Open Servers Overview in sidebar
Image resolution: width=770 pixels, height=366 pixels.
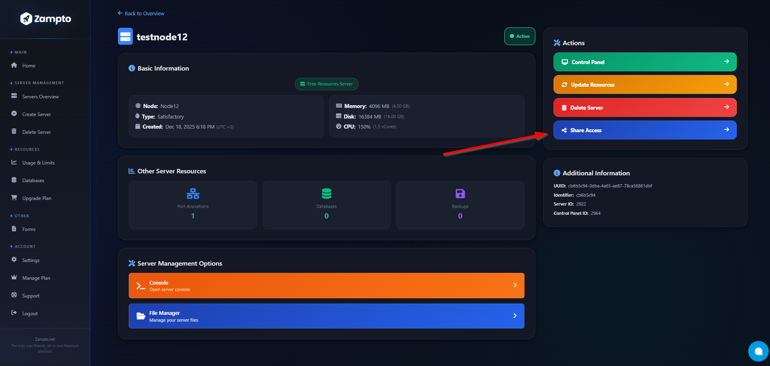point(40,97)
